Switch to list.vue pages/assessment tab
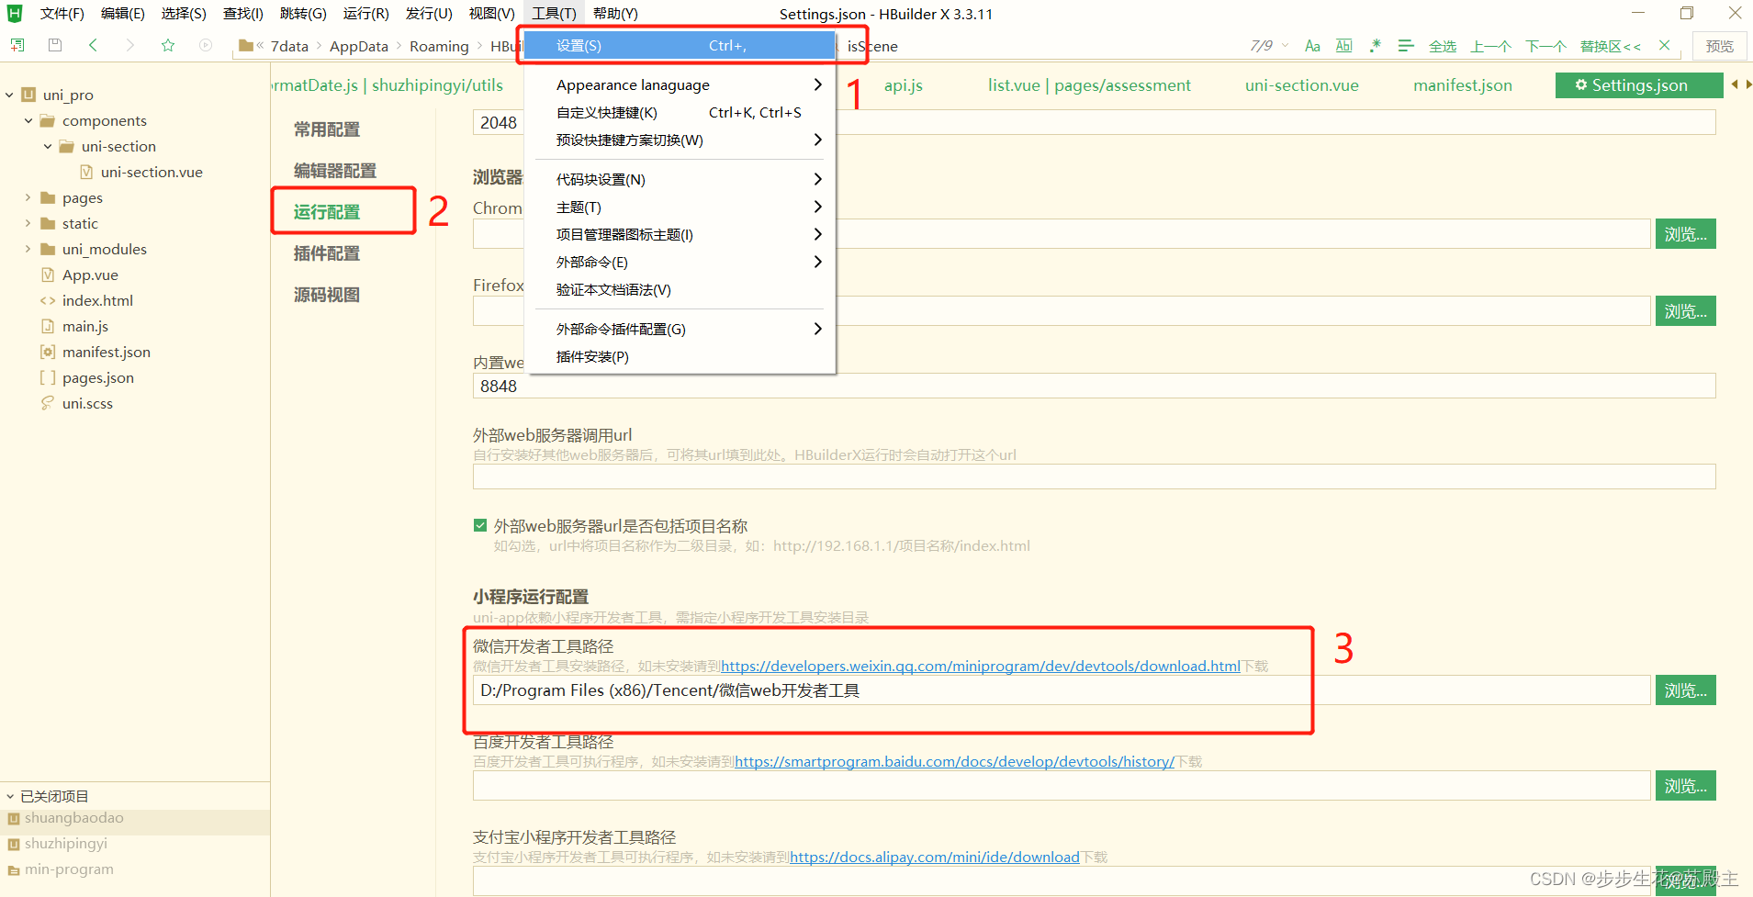Image resolution: width=1753 pixels, height=897 pixels. tap(1089, 85)
